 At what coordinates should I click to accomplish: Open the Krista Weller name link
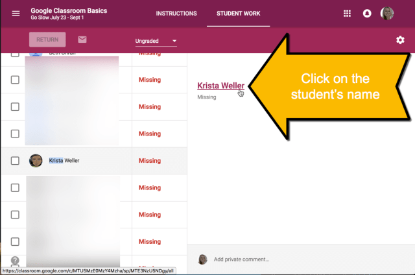220,86
